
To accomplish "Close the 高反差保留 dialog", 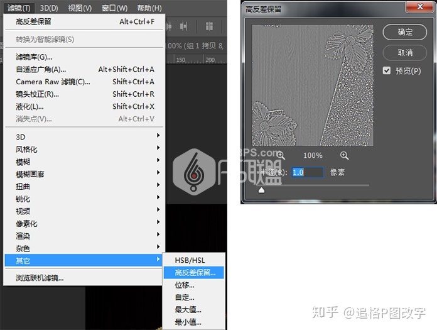I will [419, 7].
